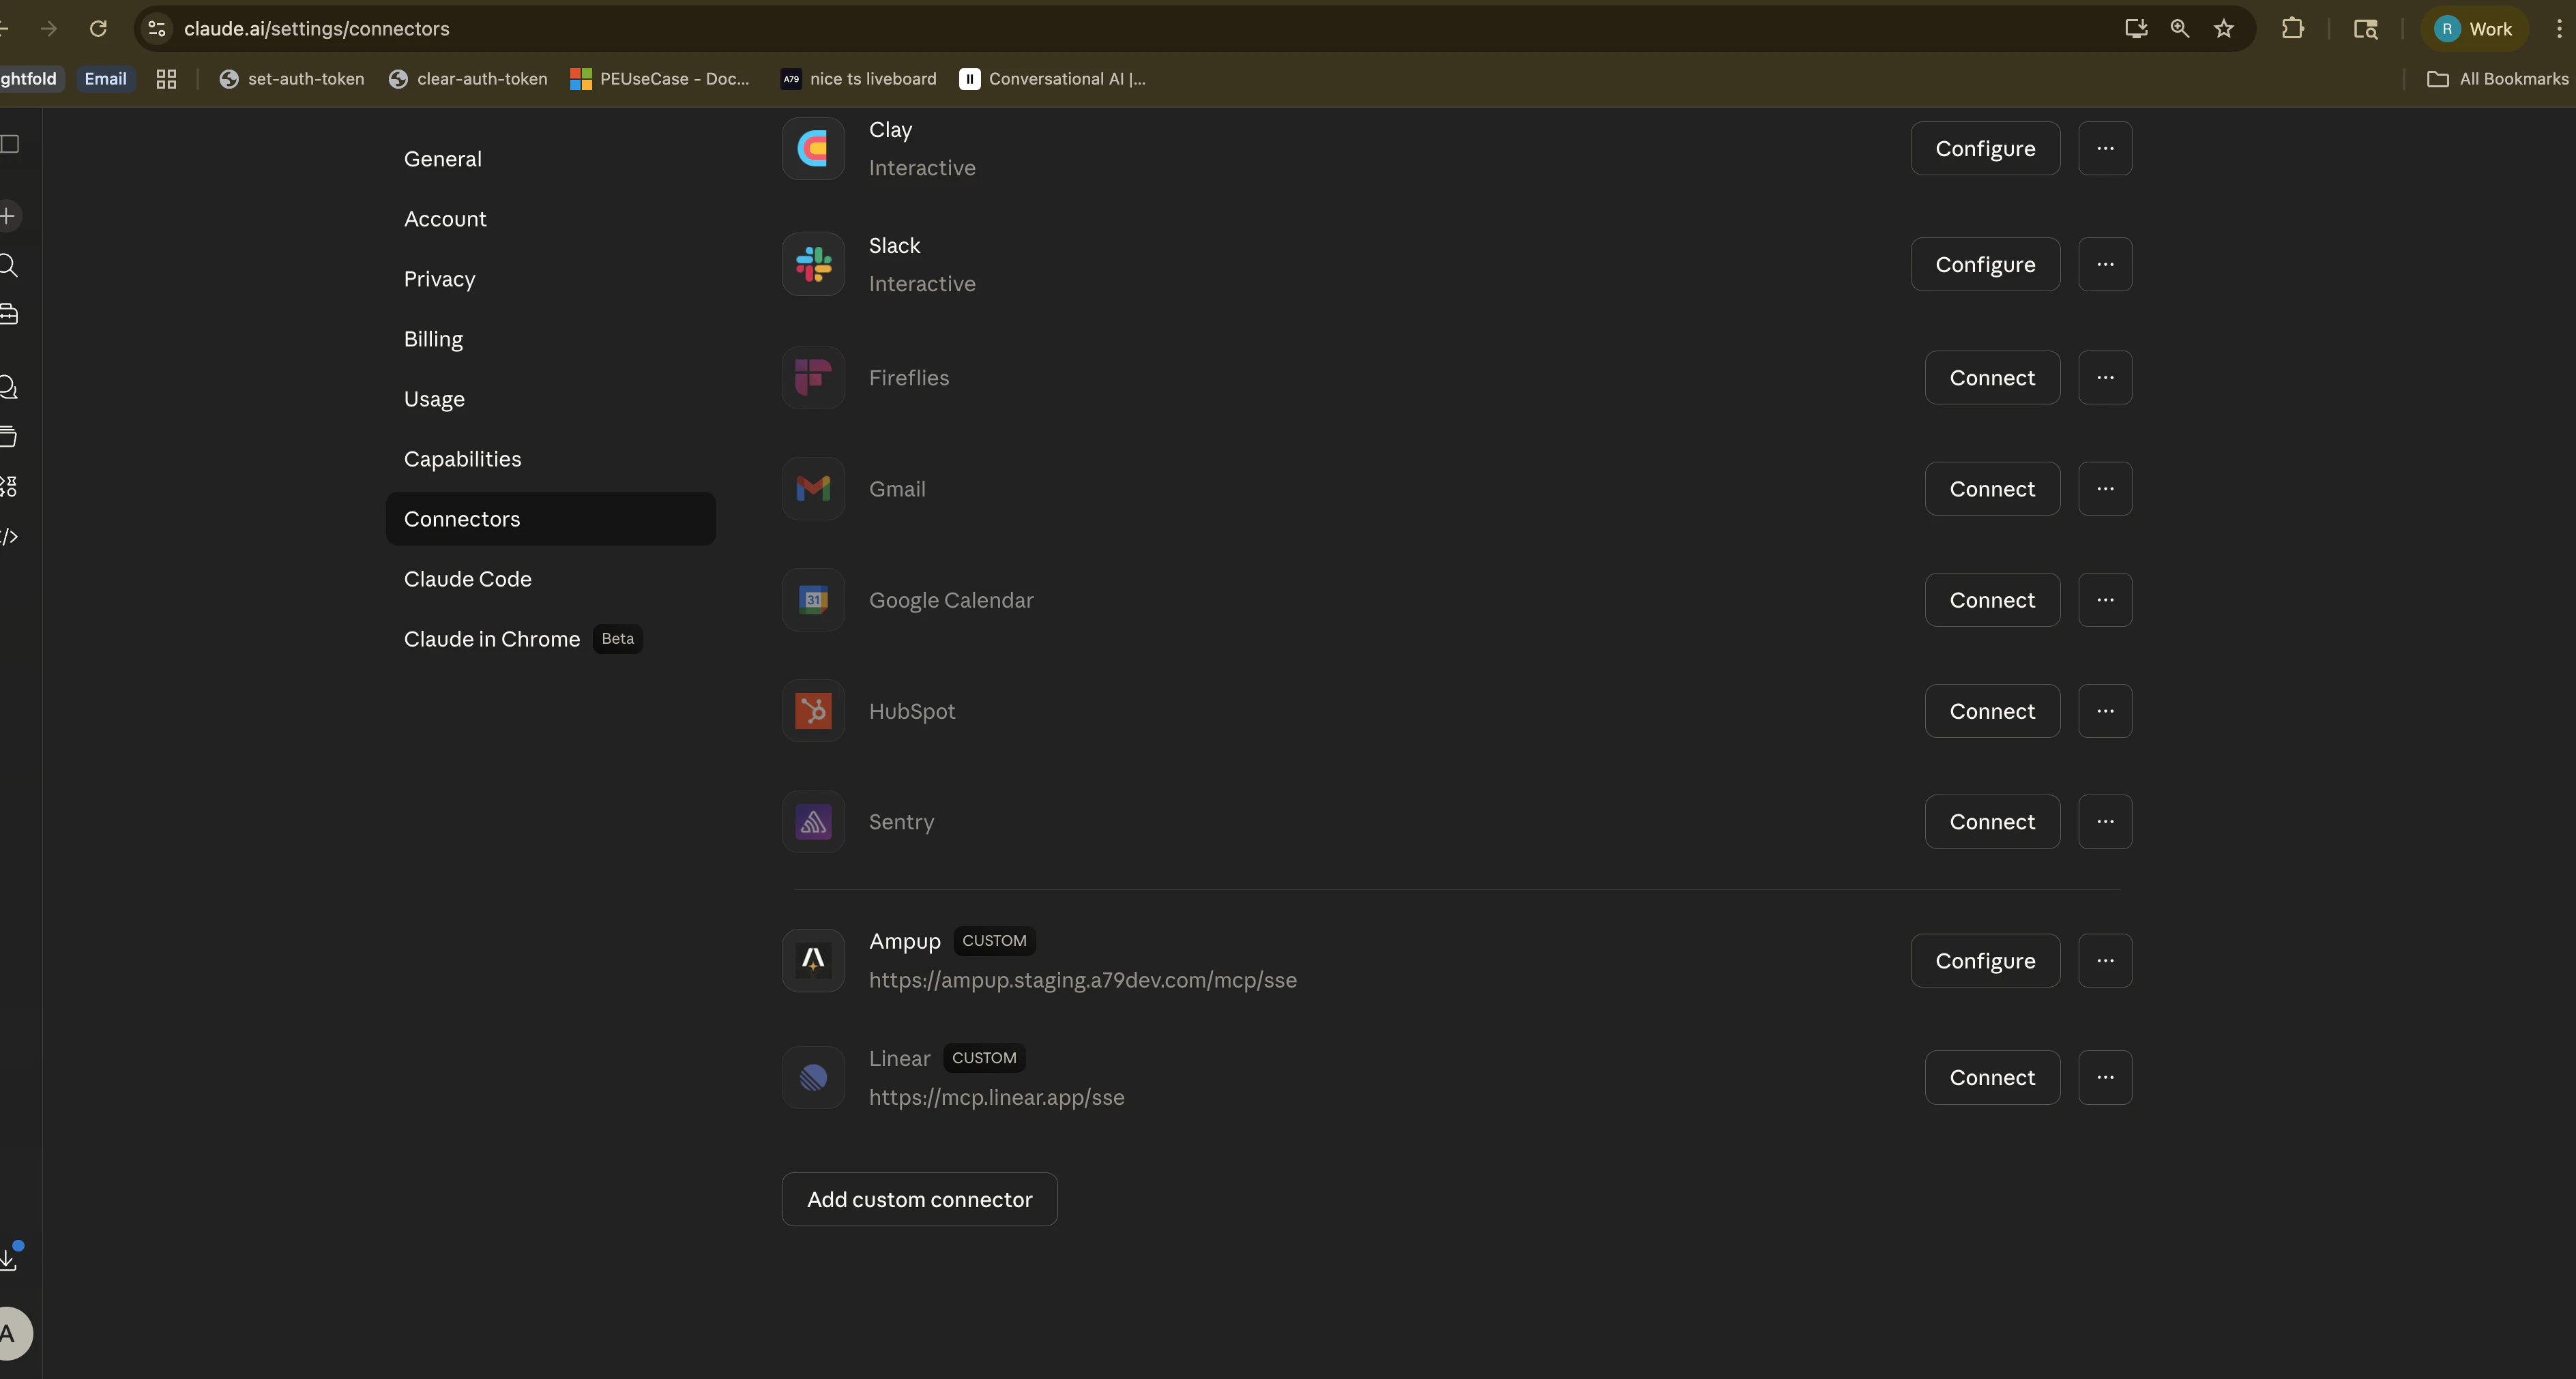This screenshot has width=2576, height=1379.
Task: Open the Billing settings section
Action: 433,339
